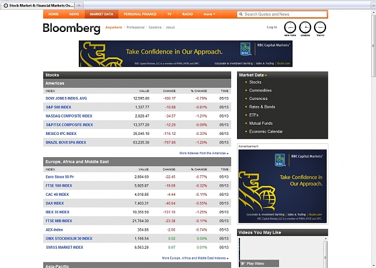376x268 pixels.
Task: Open the TV navigation tab
Action: [x=170, y=14]
